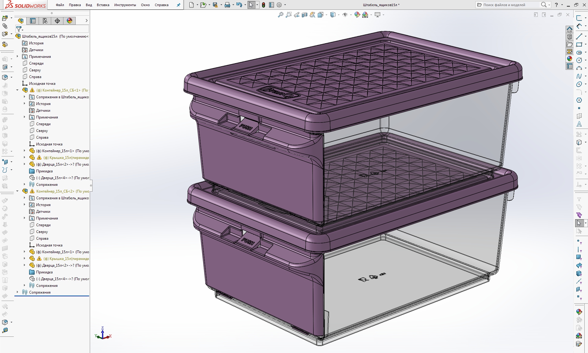Expand the Hide/Show Items dropdown arrow
The height and width of the screenshot is (353, 588).
click(x=351, y=15)
